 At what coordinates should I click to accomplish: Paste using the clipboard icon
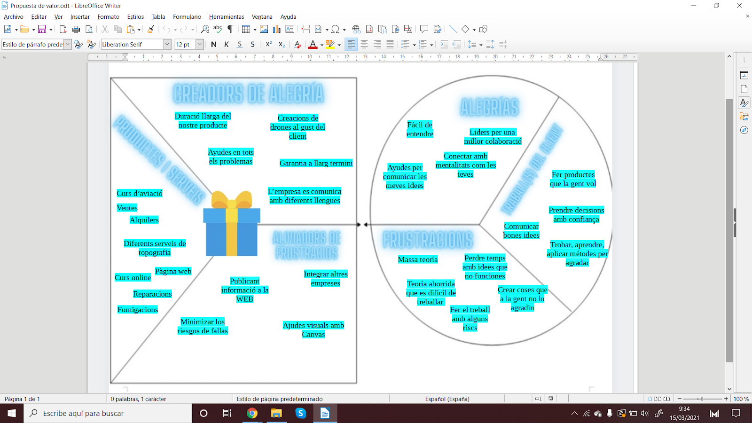click(131, 29)
